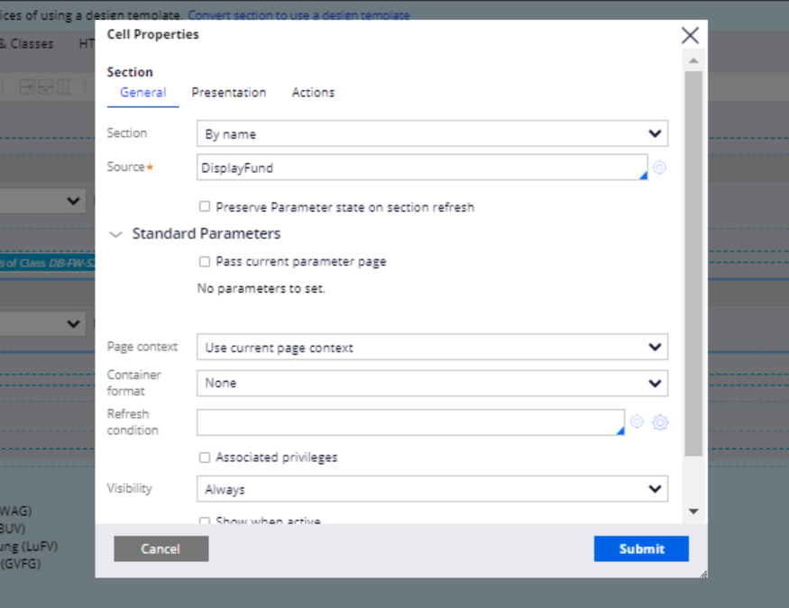Open the Section dropdown showing By name
This screenshot has width=789, height=608.
432,132
